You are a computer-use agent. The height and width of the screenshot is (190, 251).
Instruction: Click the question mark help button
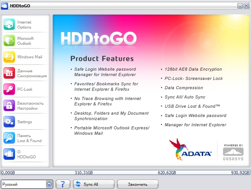click(x=63, y=184)
